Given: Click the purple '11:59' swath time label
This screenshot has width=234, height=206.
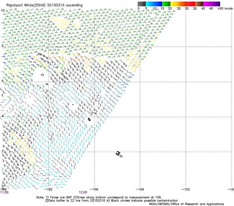Looking at the screenshot, I should (x=4, y=192).
